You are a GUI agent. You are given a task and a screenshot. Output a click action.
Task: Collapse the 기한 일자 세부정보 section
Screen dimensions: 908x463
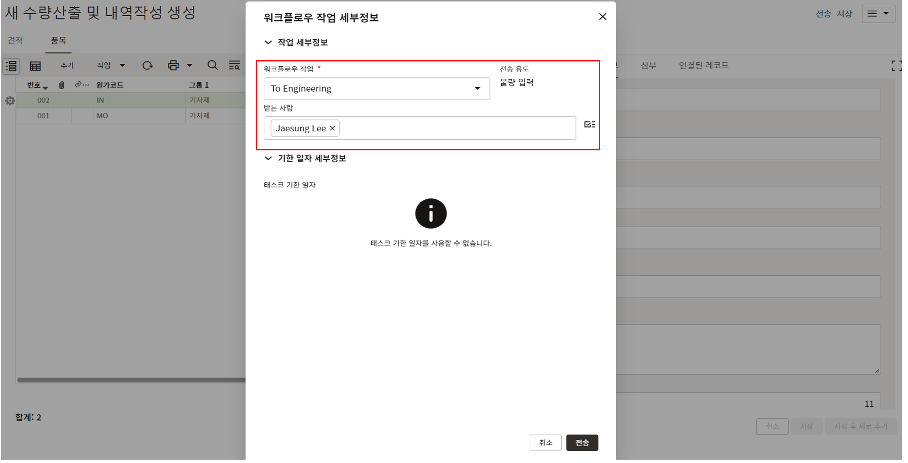(268, 158)
